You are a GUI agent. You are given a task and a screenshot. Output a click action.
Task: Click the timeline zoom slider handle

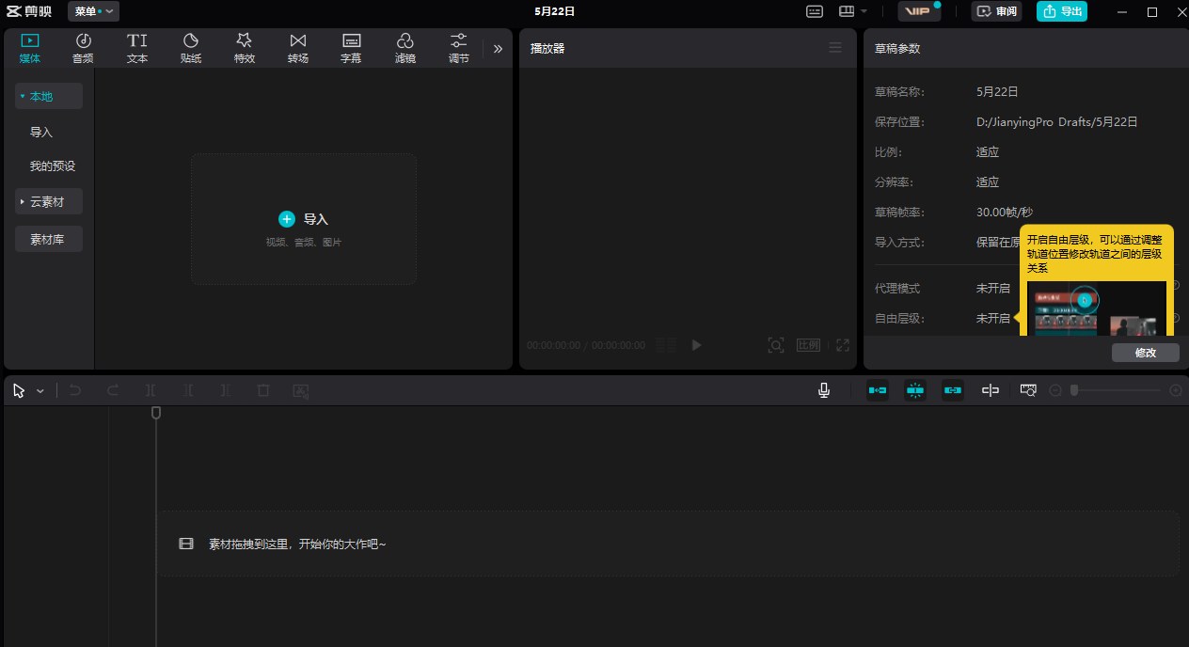point(1074,390)
